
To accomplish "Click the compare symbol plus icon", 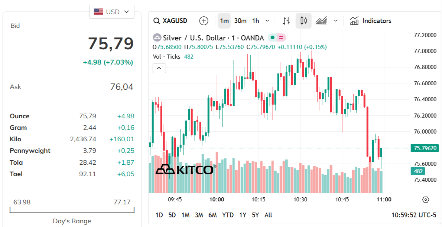I will [204, 21].
